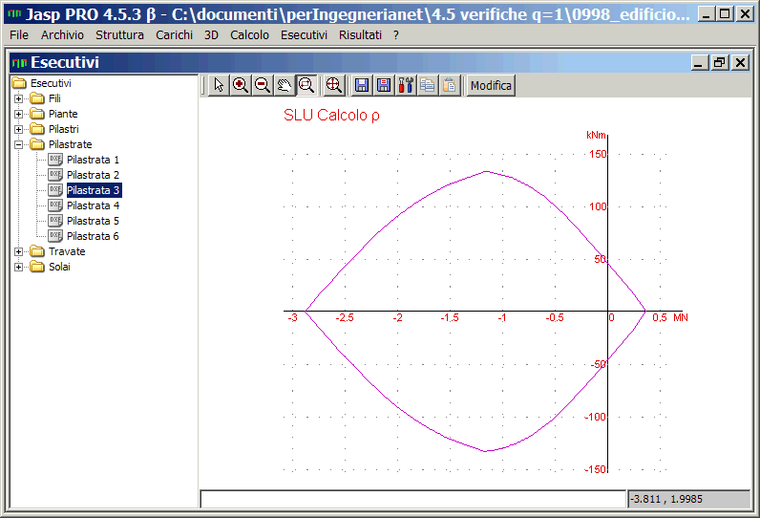Save drawing with first floppy icon
This screenshot has height=518, width=760.
(x=362, y=85)
